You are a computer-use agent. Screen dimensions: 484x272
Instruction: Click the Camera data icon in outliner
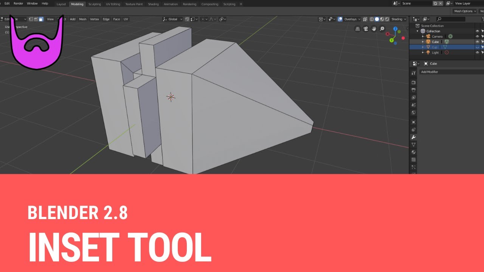pyautogui.click(x=450, y=37)
